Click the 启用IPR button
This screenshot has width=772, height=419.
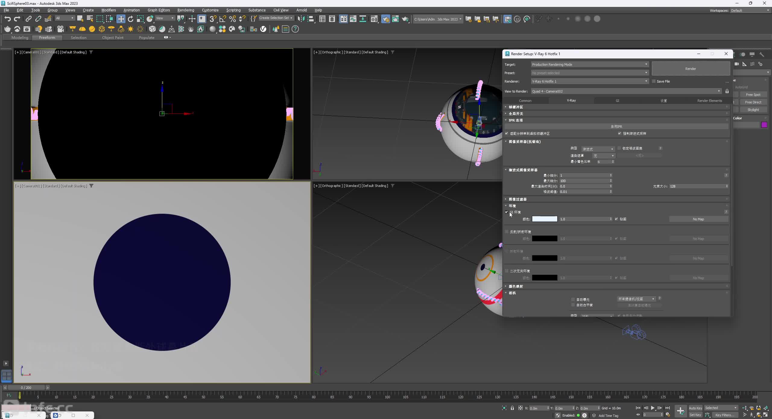coord(616,126)
